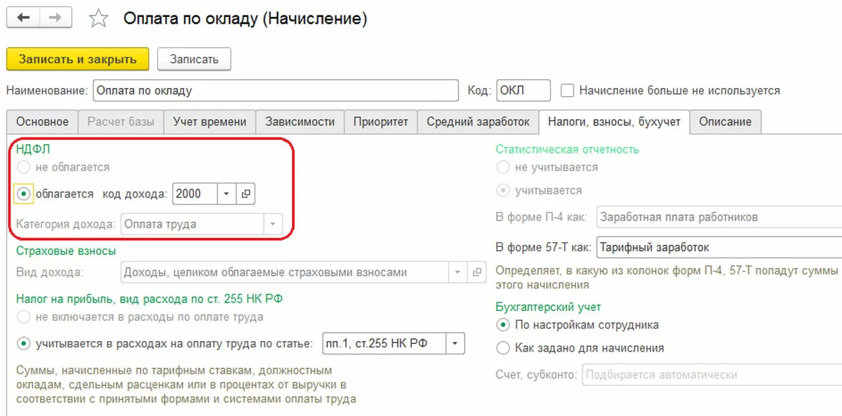This screenshot has width=842, height=416.
Task: Expand the Категория дохода dropdown arrow
Action: coord(272,225)
